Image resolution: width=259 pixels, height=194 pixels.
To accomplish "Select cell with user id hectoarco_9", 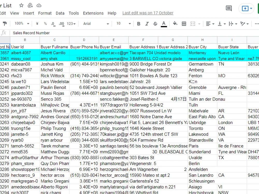I will coord(25,175).
